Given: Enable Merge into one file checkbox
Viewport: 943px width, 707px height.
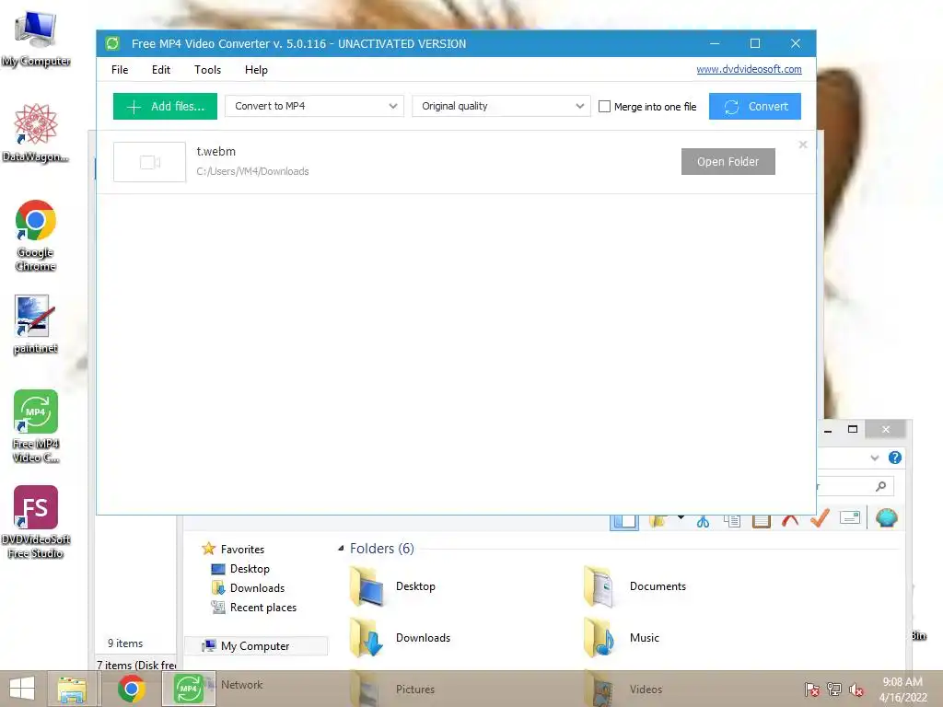Looking at the screenshot, I should point(604,107).
